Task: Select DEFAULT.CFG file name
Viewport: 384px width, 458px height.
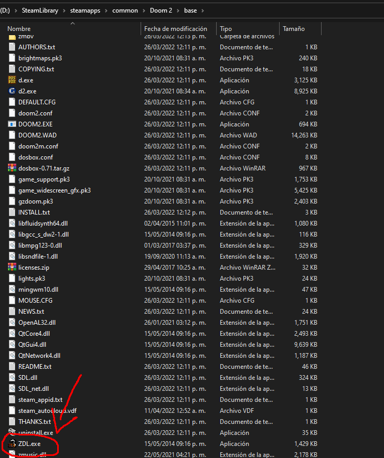Action: coord(37,102)
